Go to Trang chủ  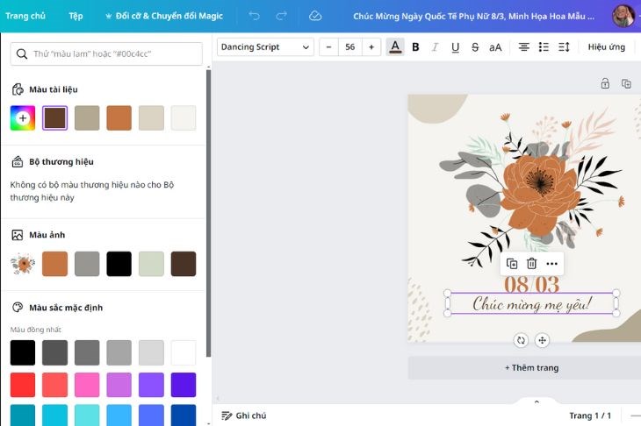[25, 16]
